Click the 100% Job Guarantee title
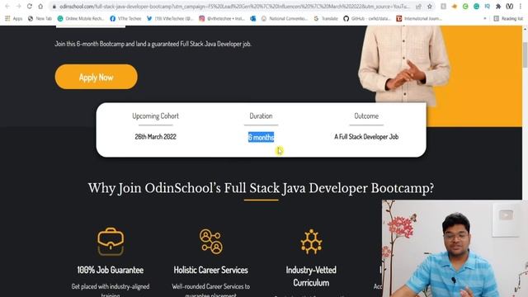The image size is (528, 297). coord(111,270)
